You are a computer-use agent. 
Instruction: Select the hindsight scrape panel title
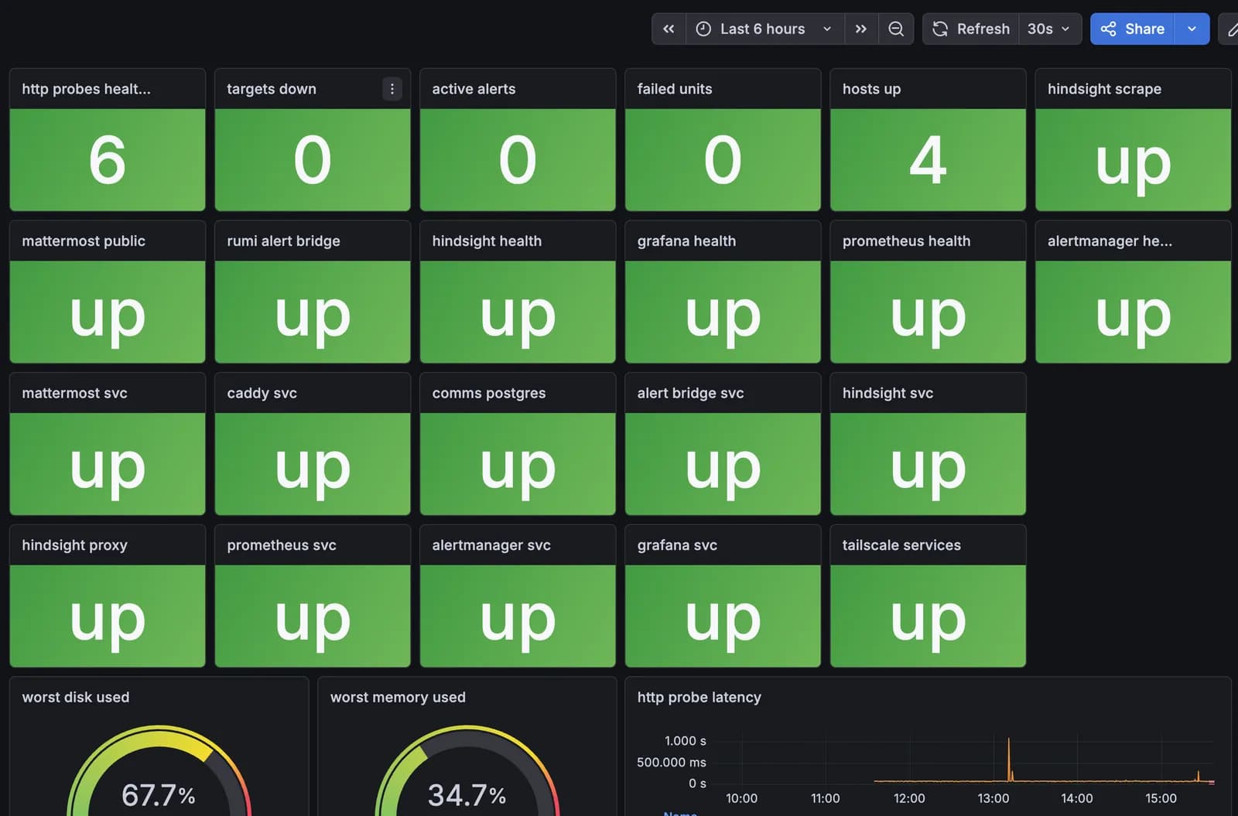pyautogui.click(x=1104, y=89)
